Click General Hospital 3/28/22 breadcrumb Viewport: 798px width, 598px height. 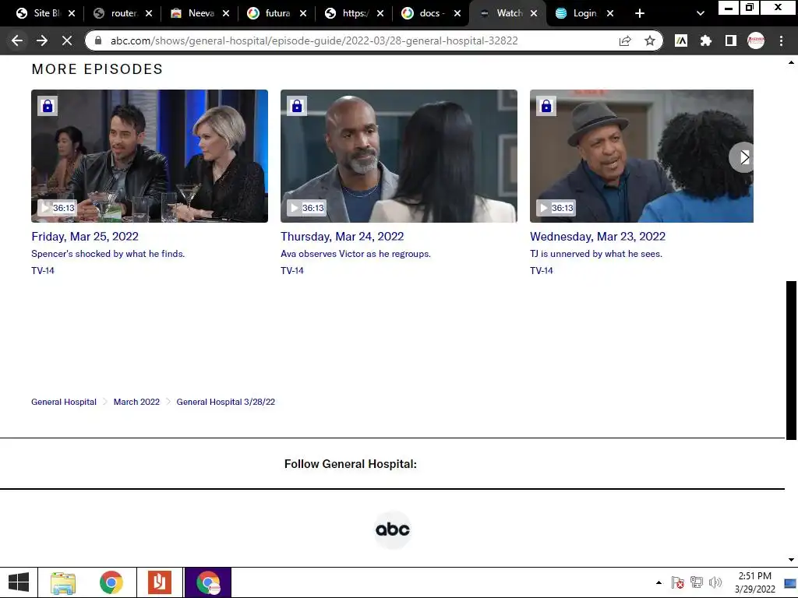(225, 402)
